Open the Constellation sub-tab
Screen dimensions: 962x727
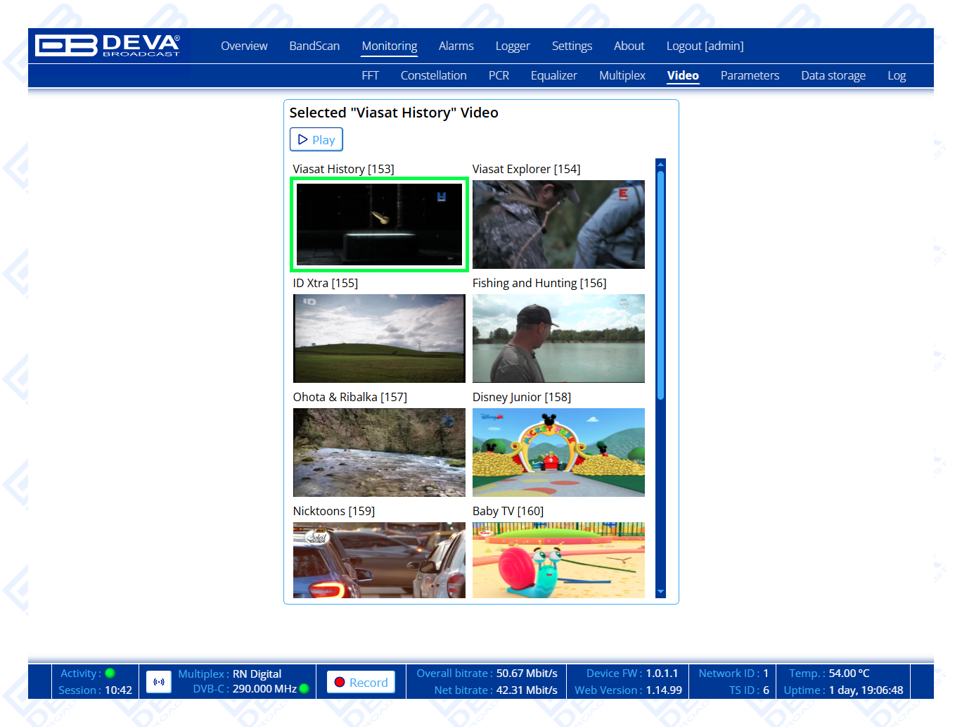tap(433, 75)
